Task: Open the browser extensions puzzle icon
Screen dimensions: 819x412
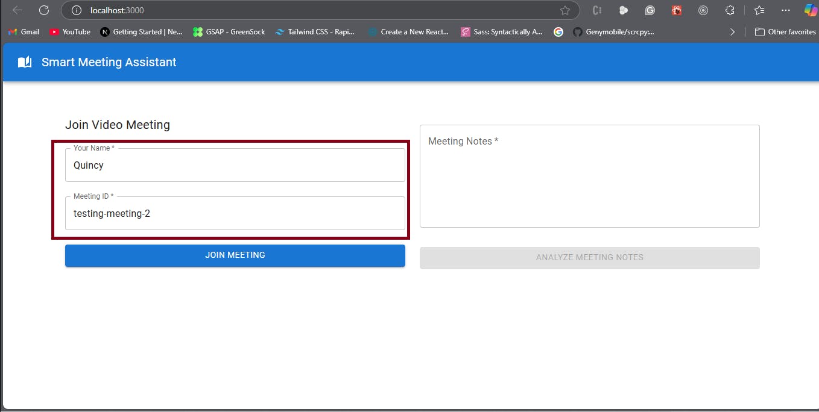Action: coord(730,10)
